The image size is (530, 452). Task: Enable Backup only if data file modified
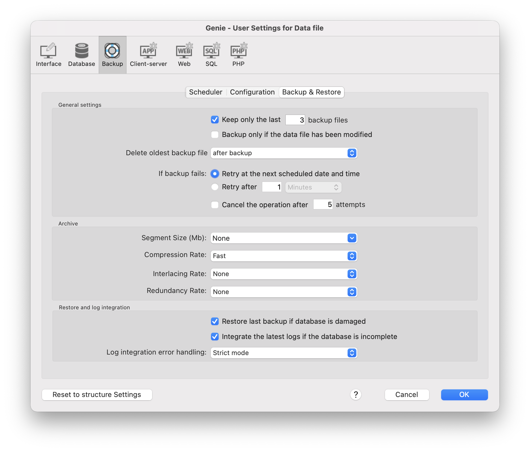pos(215,135)
